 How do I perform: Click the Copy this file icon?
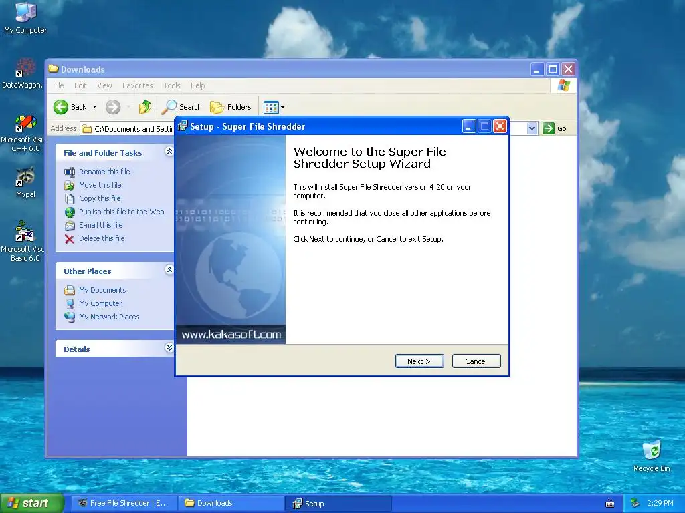coord(70,199)
